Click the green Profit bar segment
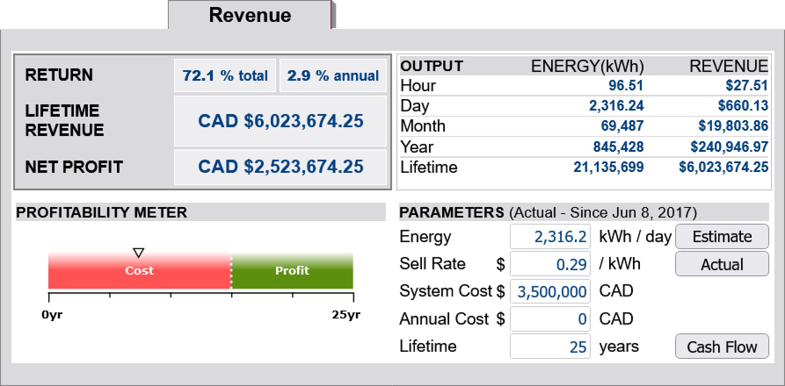 coord(292,271)
